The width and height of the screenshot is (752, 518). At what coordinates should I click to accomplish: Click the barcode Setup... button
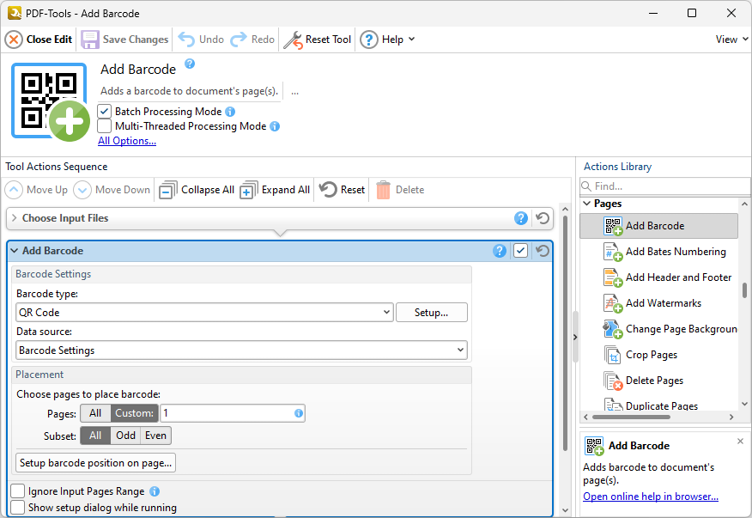point(432,313)
